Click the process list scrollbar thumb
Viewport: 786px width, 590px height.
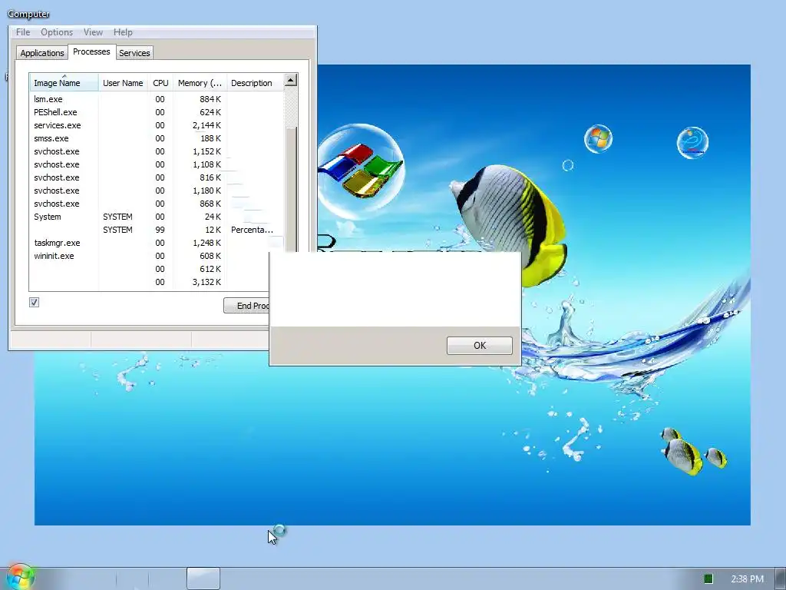click(x=292, y=188)
